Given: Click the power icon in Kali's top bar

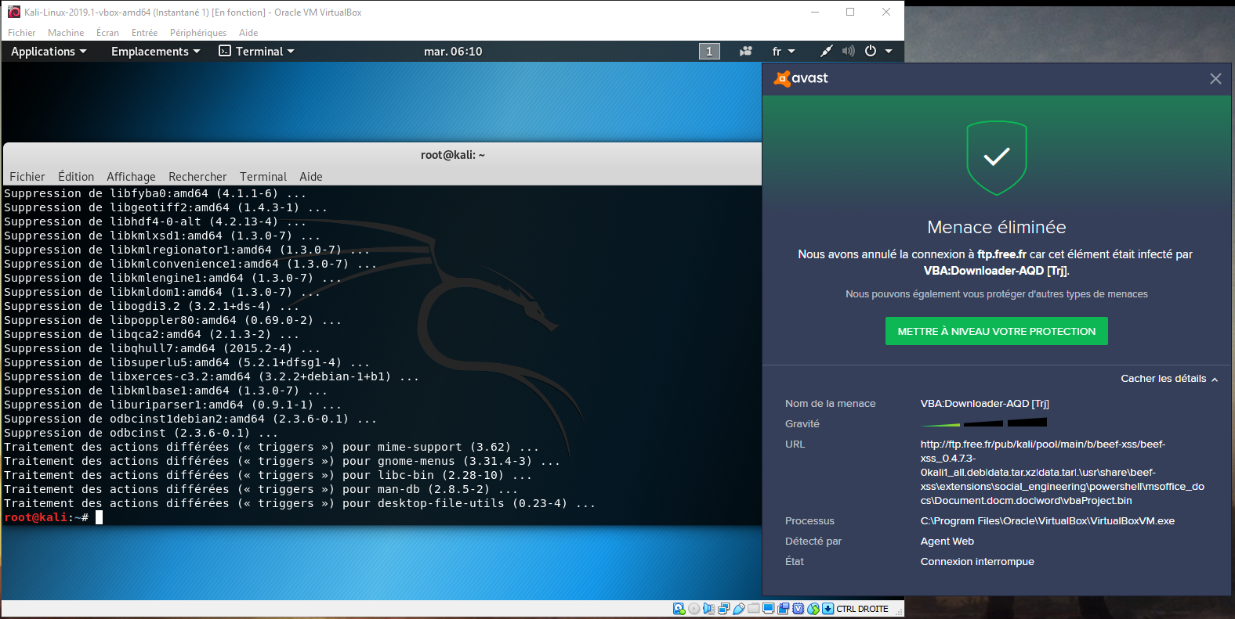Looking at the screenshot, I should tap(871, 52).
